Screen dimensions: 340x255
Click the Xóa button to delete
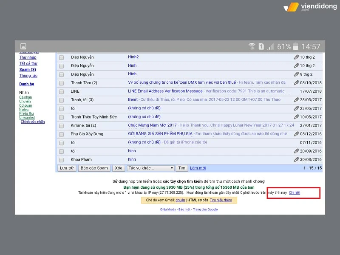coord(118,168)
